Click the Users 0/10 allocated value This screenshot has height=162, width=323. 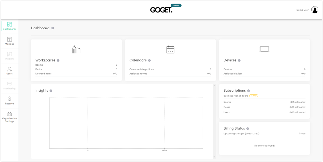pyautogui.click(x=297, y=112)
